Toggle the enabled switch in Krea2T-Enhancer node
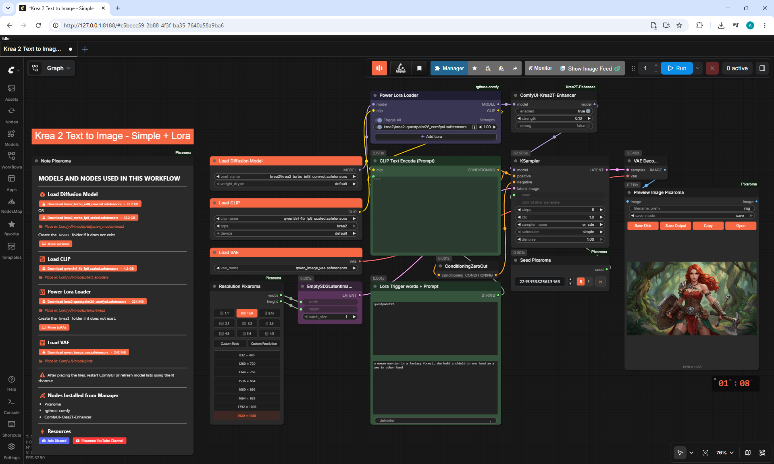 [588, 111]
